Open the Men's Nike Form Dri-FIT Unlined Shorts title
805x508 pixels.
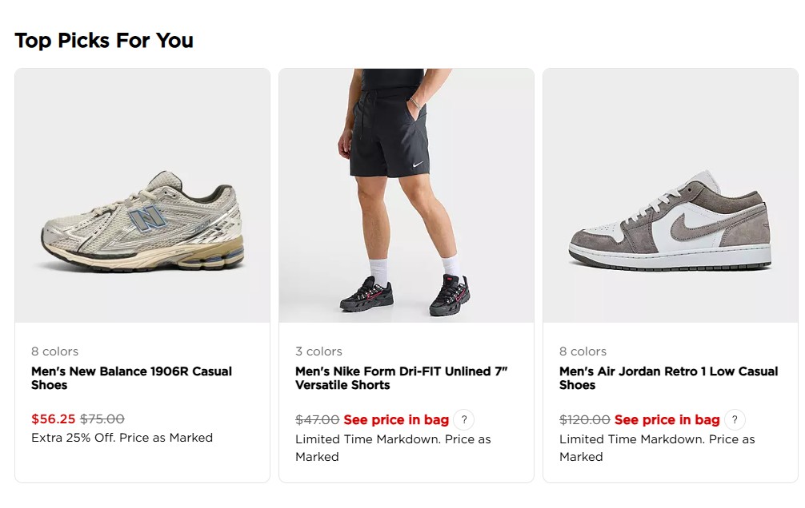(402, 379)
